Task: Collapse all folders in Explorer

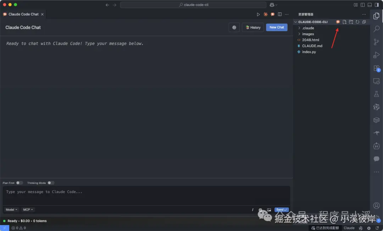Action: coord(364,22)
